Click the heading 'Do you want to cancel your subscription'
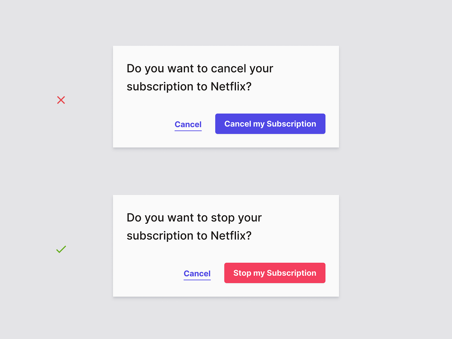Viewport: 452px width, 339px height. point(200,77)
